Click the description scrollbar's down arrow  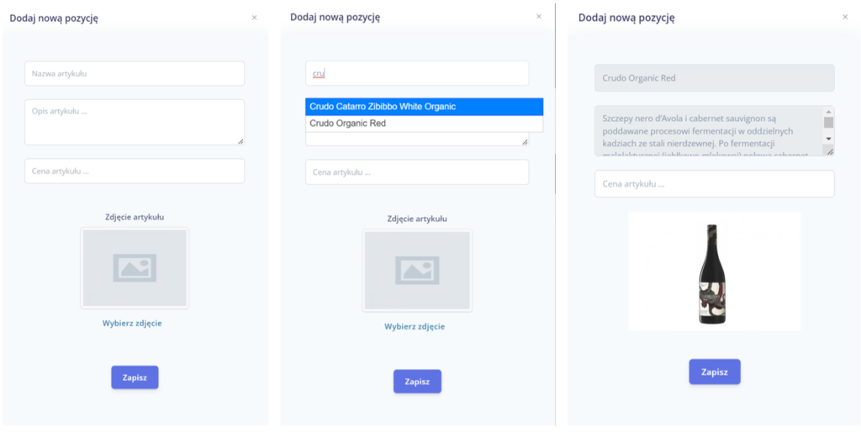pos(828,138)
